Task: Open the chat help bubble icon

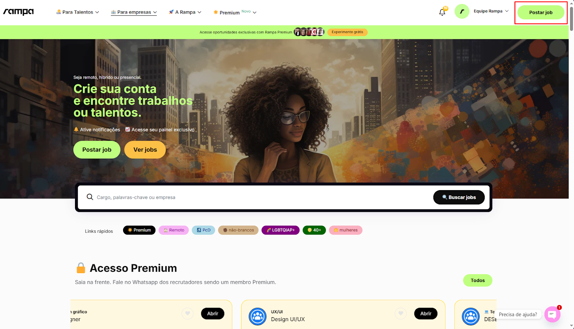Action: [552, 314]
